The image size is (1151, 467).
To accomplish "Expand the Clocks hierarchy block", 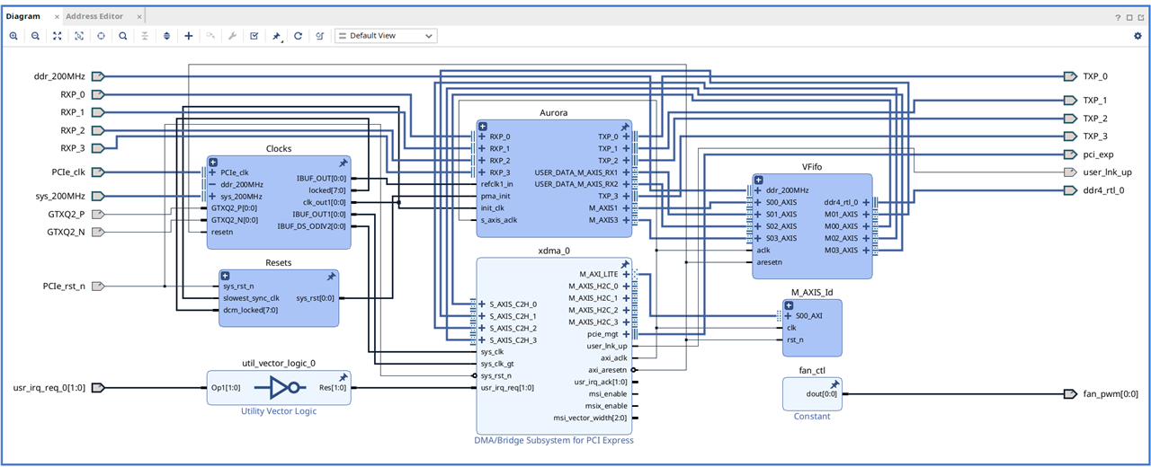I will click(213, 162).
